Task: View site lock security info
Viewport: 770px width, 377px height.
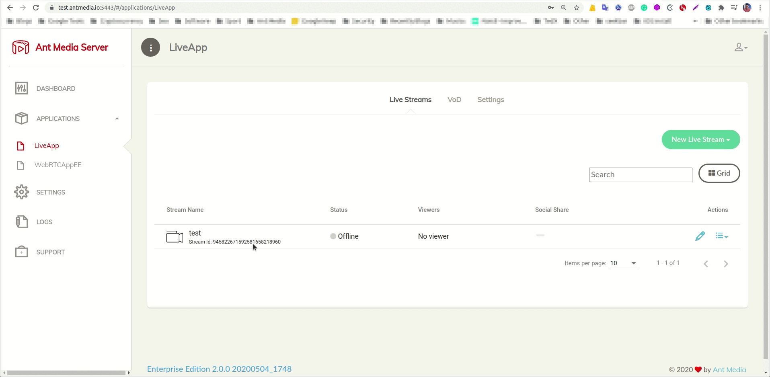Action: click(x=51, y=8)
